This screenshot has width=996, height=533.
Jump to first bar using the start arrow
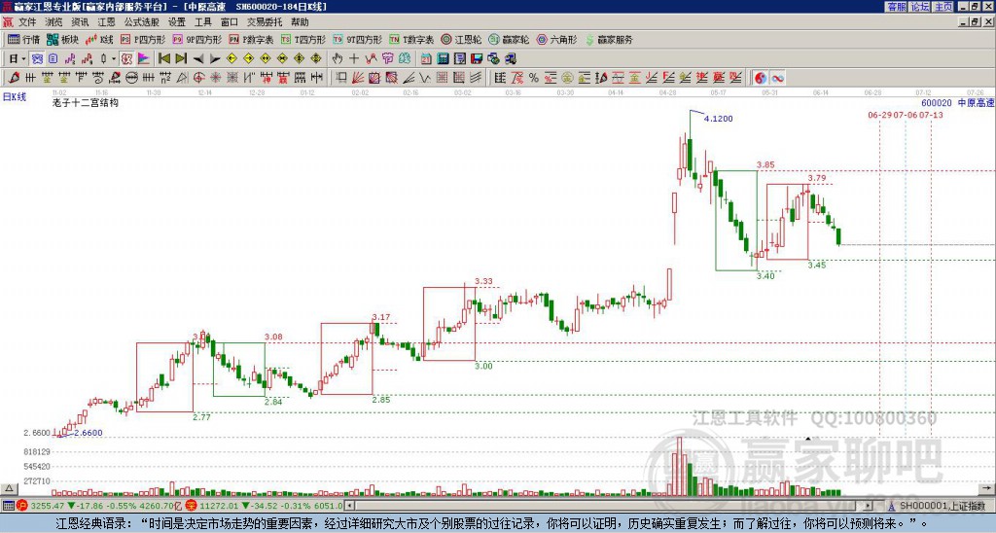pos(163,59)
